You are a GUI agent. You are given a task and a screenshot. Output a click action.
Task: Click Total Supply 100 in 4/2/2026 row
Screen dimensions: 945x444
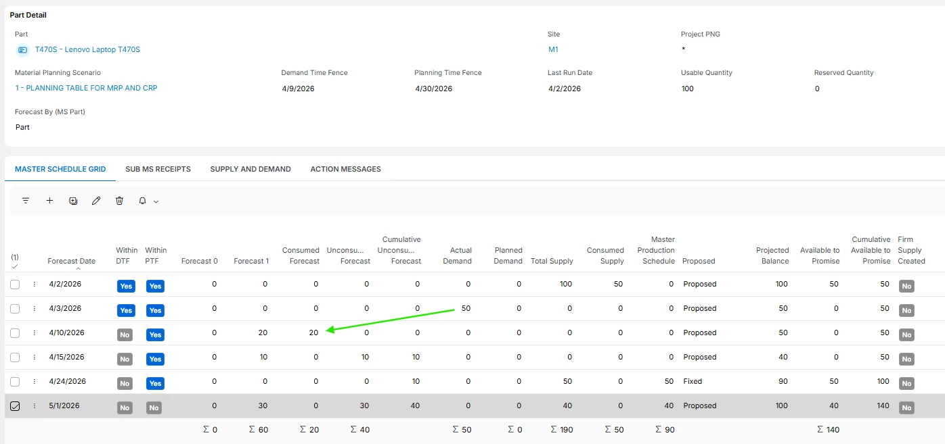pos(566,284)
